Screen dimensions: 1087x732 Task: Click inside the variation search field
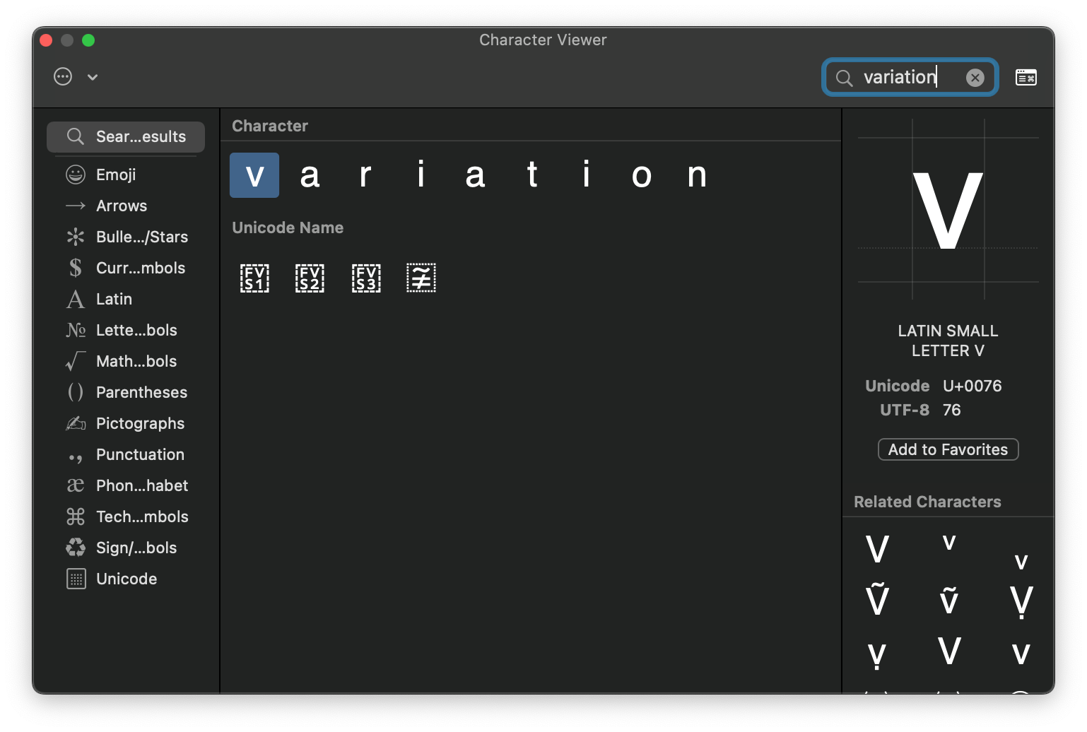[x=910, y=77]
